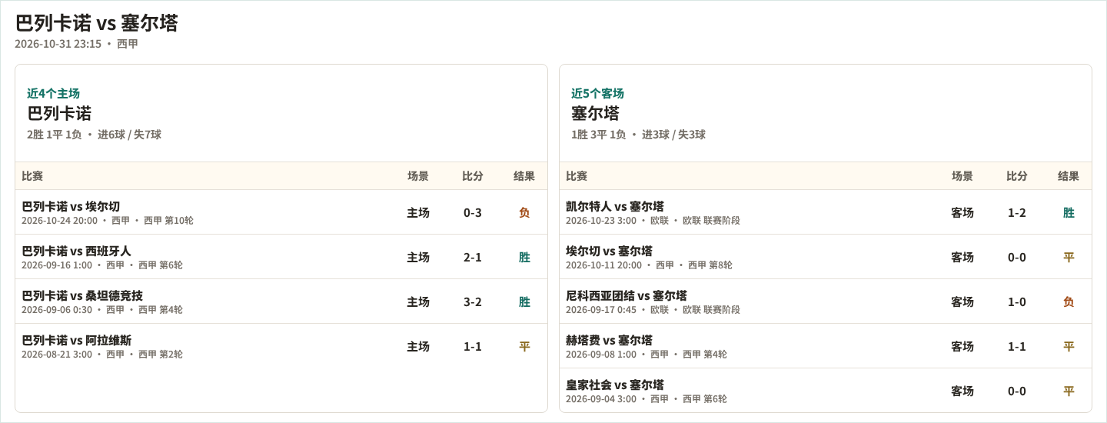The width and height of the screenshot is (1107, 423).
Task: Click the 1-1 score of 巴列卡诺 vs 阿拉维斯
Action: [473, 346]
